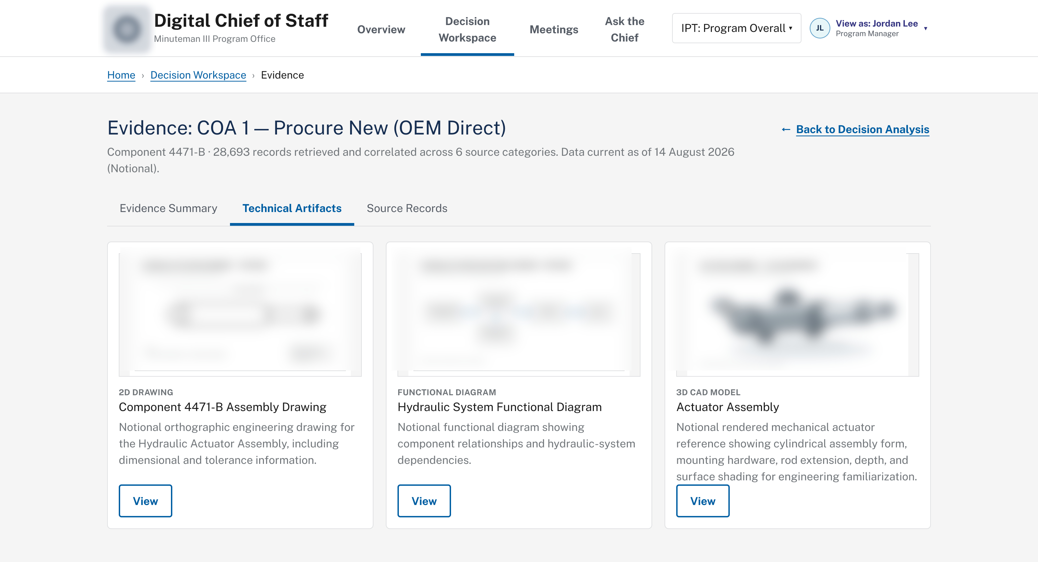Select the Technical Artifacts tab

point(292,208)
